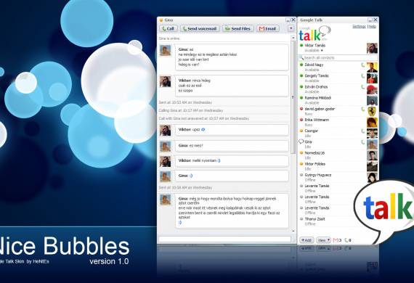Click the Ferrari logo avatar of david.gabor.godor

click(372, 112)
